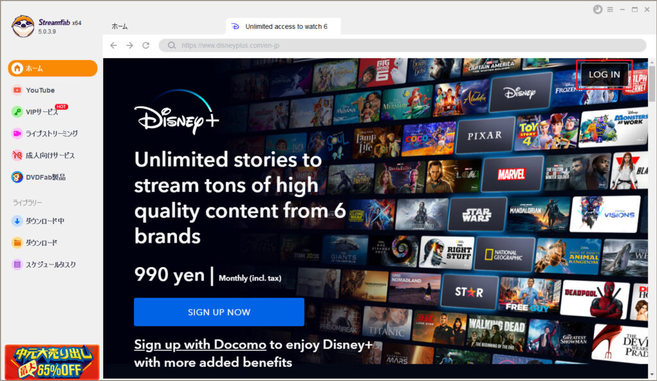Click the Aladdin poster
657x381 pixels.
[462, 98]
